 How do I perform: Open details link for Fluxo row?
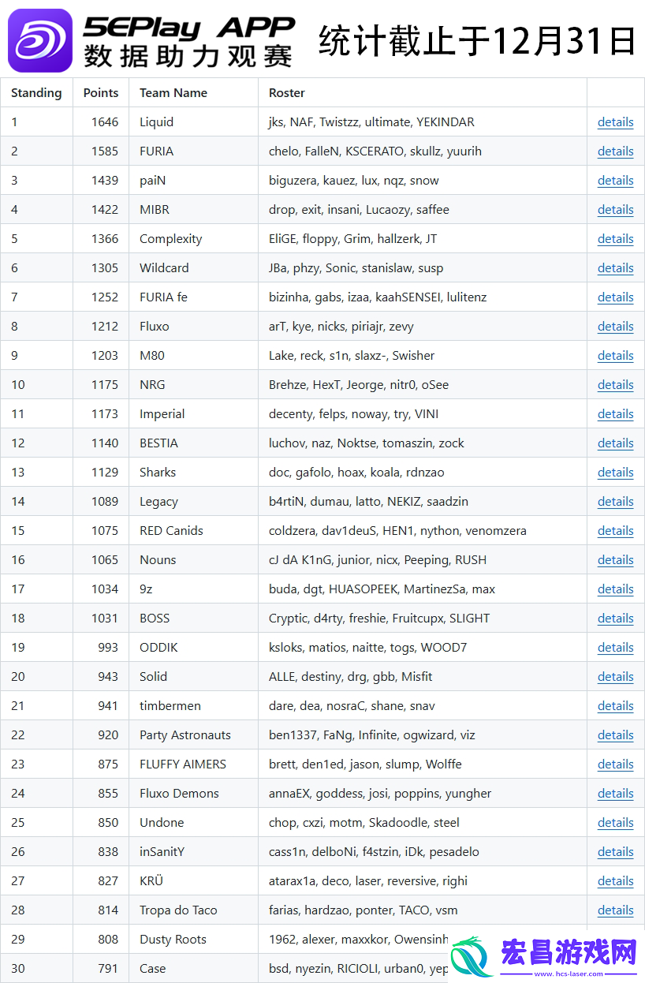tap(615, 327)
